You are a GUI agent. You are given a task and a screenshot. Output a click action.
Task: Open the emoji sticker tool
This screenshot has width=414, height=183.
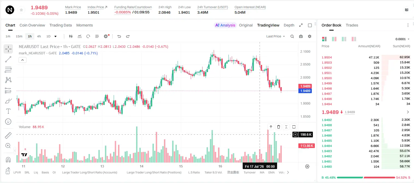pyautogui.click(x=8, y=122)
